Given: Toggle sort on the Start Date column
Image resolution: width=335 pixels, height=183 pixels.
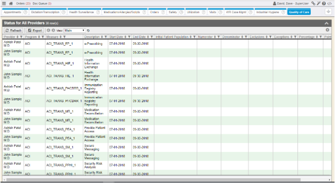Looking at the screenshot, I should pyautogui.click(x=126, y=37).
